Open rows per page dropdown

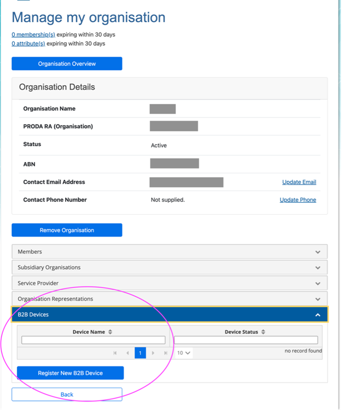(184, 353)
